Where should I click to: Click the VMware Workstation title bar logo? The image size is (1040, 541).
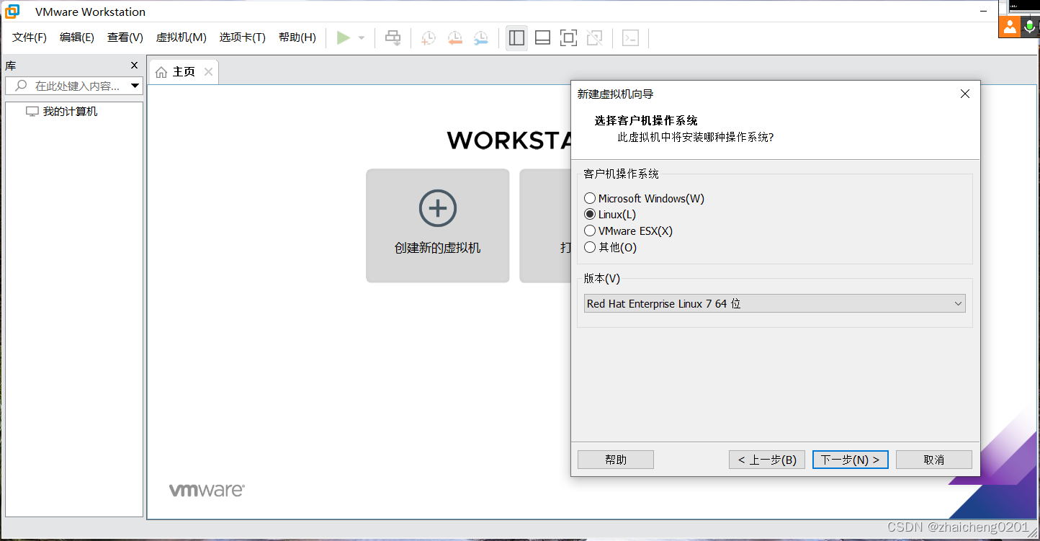pos(13,12)
